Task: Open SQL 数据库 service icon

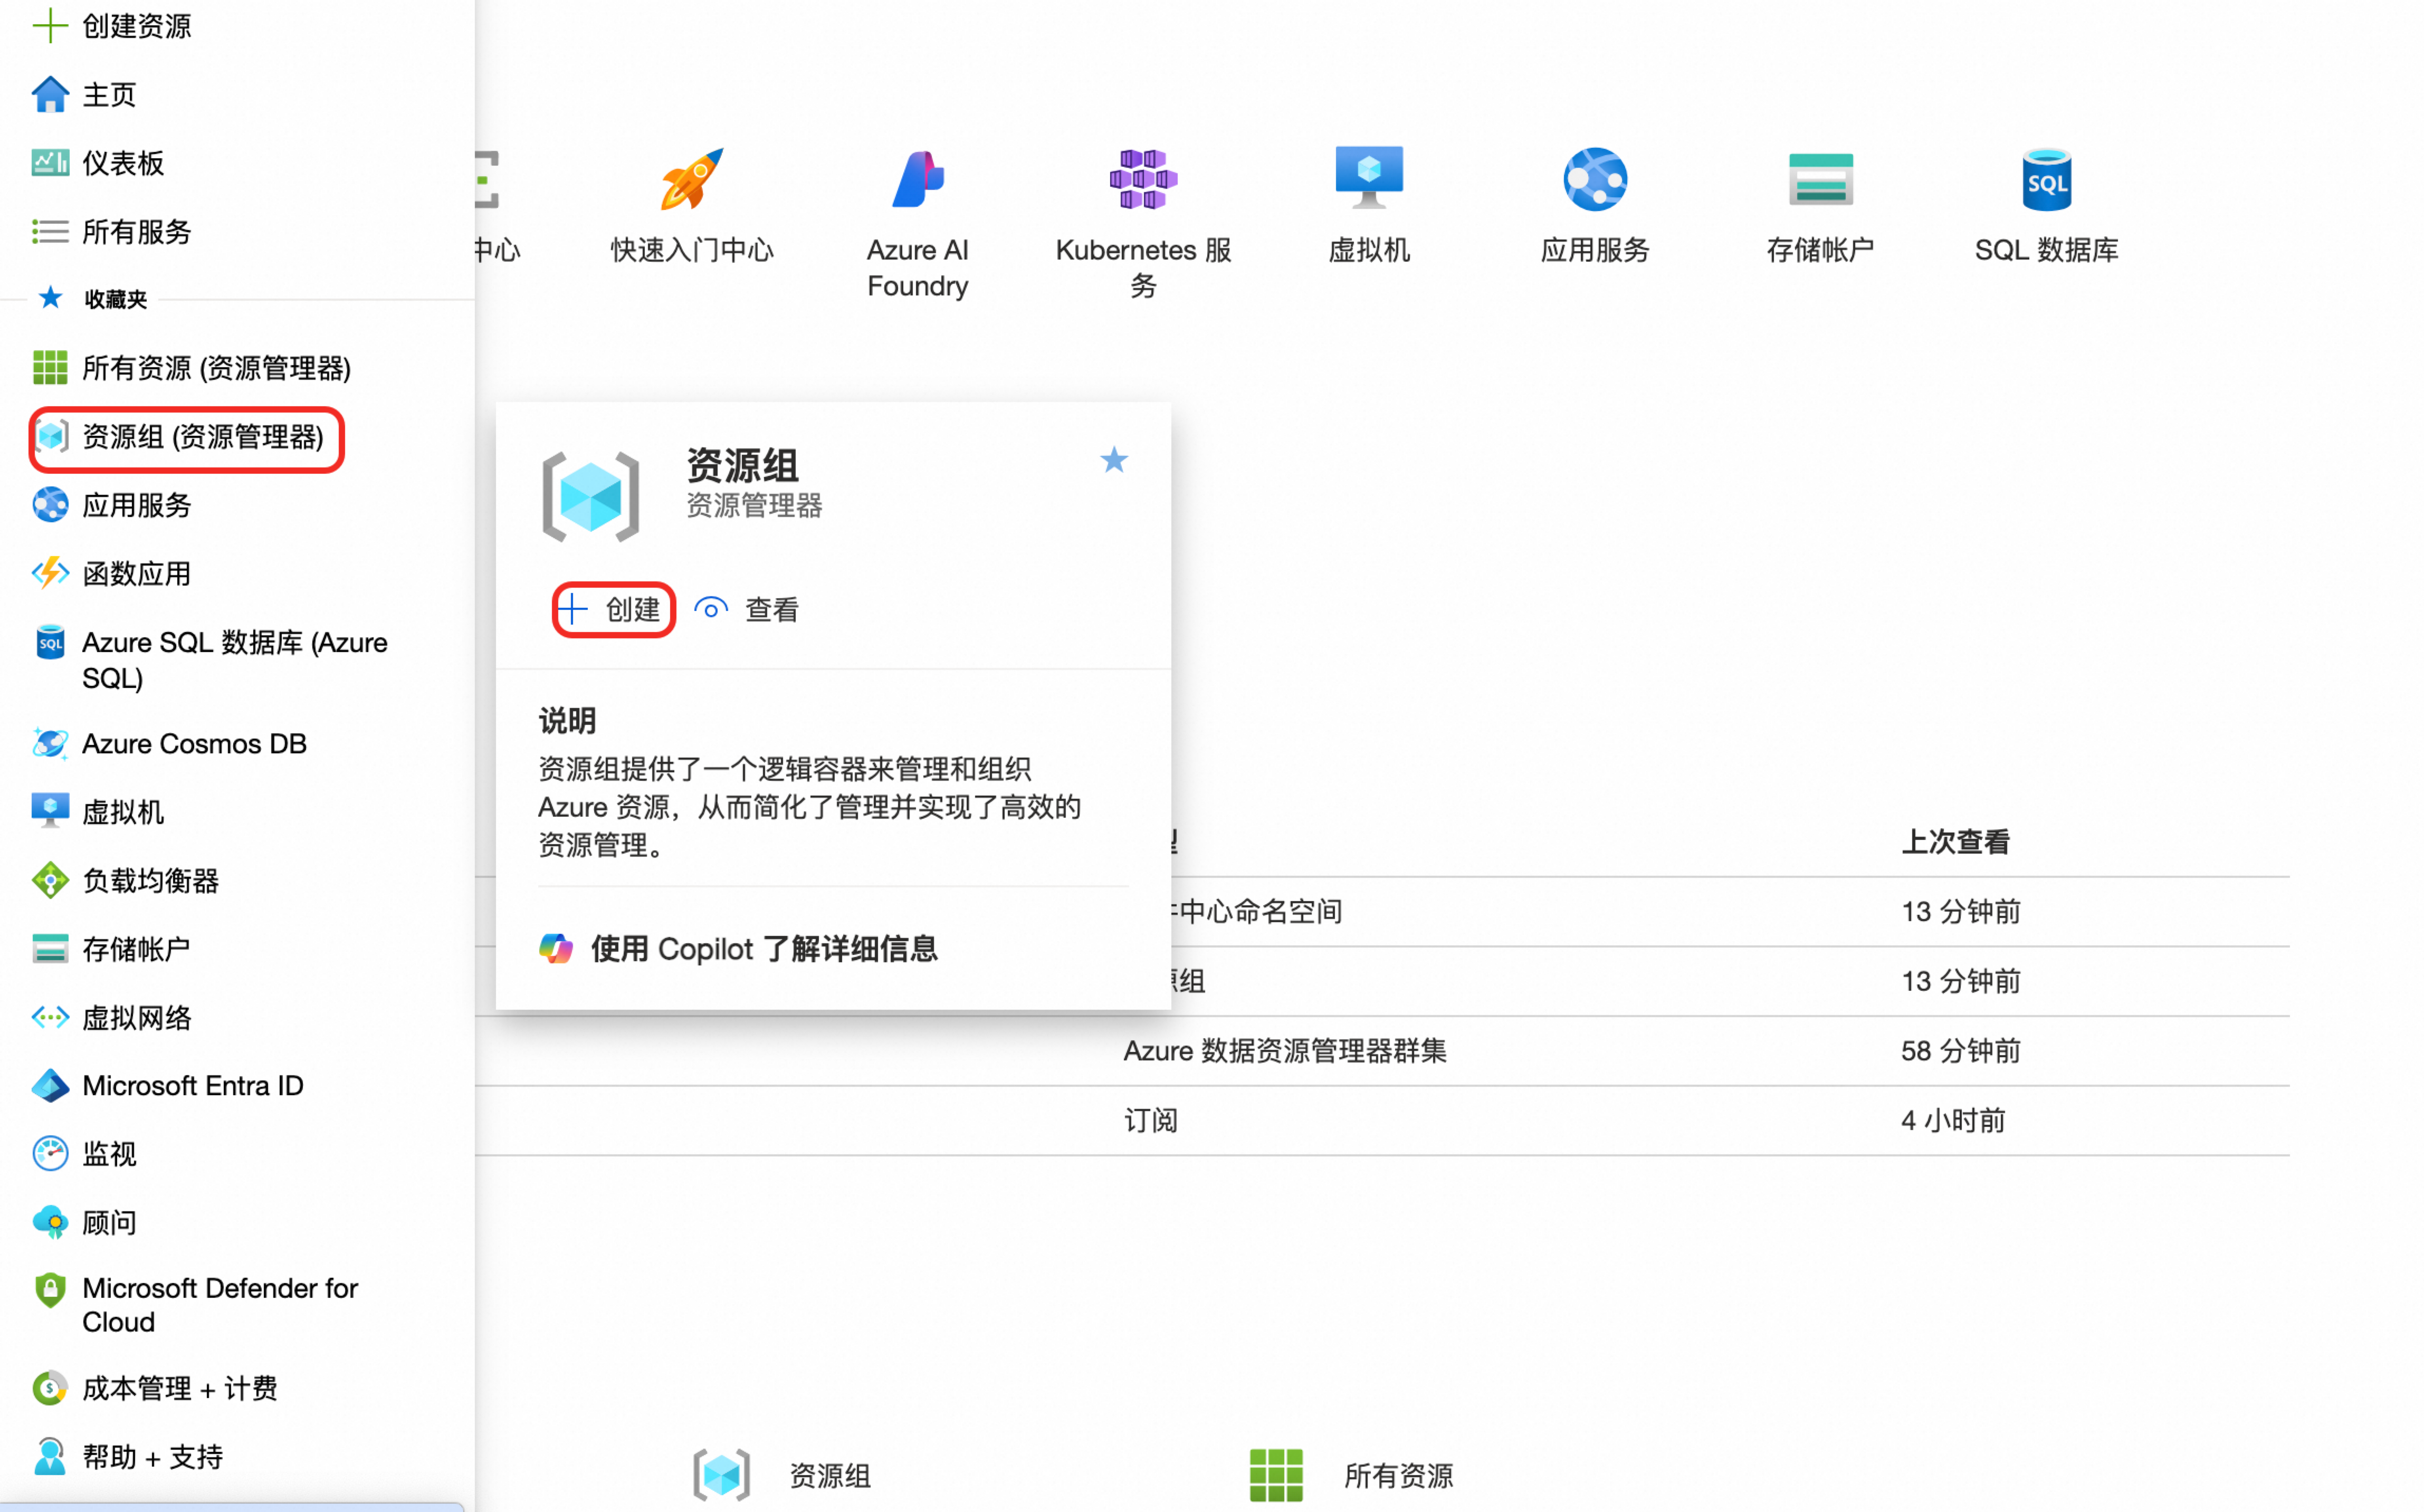Action: point(2046,180)
